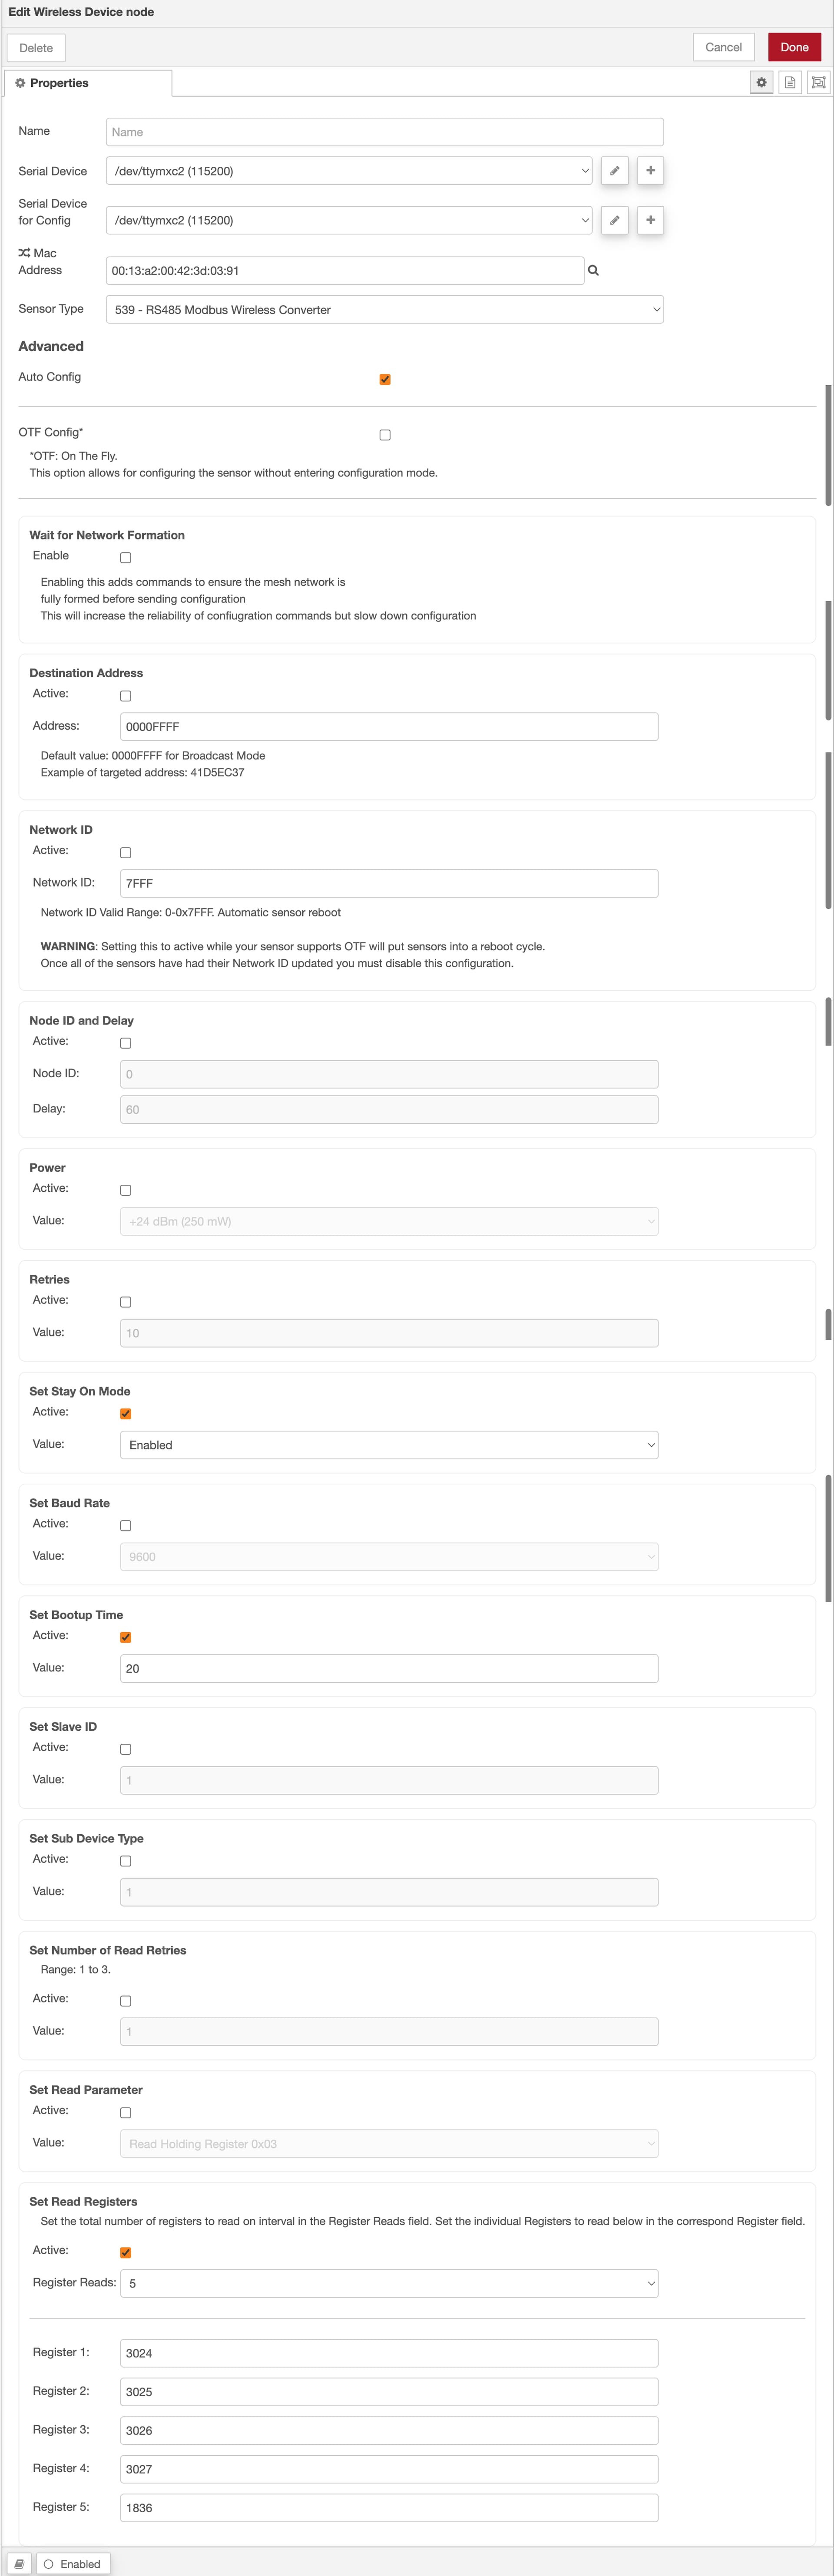Click the Mac Address search magnifier icon

click(x=594, y=271)
